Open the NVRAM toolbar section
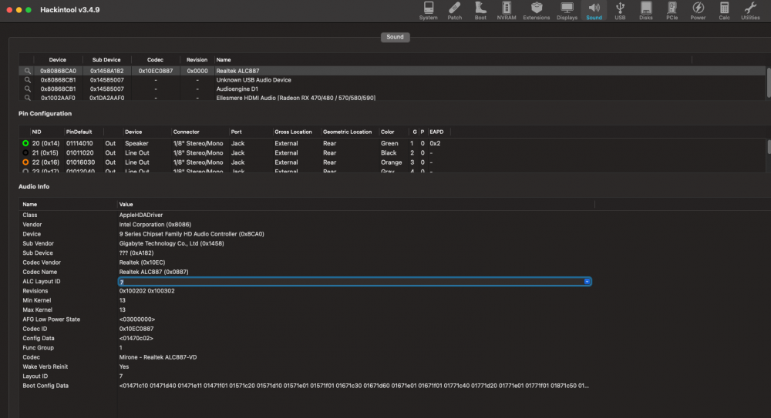 507,11
